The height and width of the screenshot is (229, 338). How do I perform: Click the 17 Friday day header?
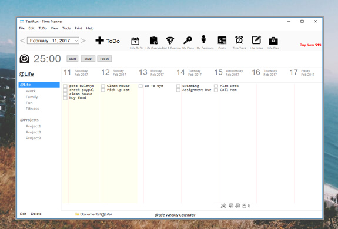point(302,73)
